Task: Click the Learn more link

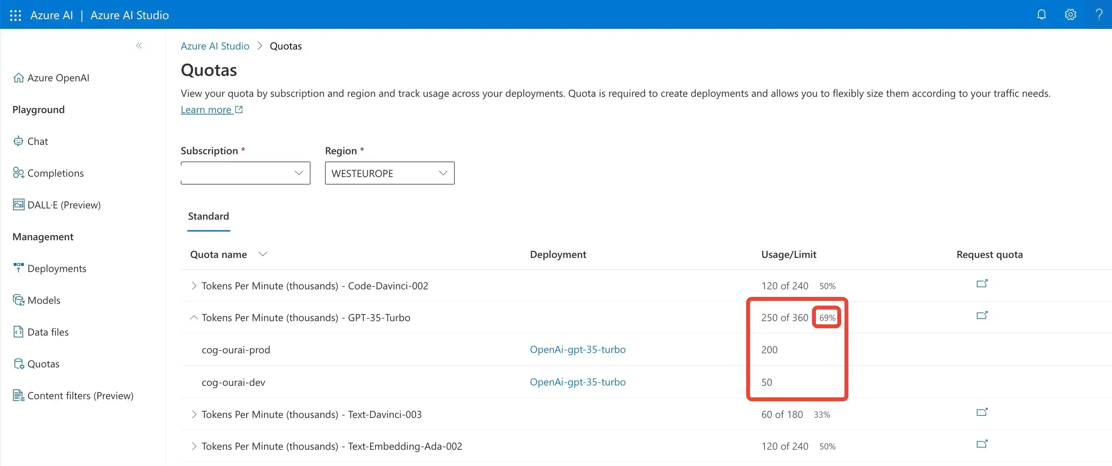Action: tap(207, 108)
